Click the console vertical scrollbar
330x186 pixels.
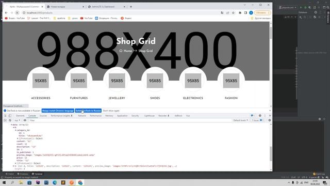click(x=271, y=154)
